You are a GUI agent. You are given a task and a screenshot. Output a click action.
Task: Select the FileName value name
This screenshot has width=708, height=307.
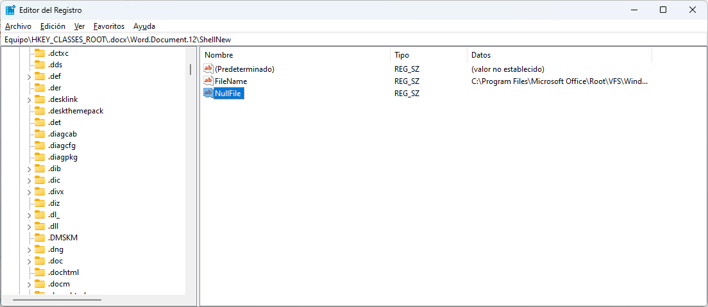231,81
